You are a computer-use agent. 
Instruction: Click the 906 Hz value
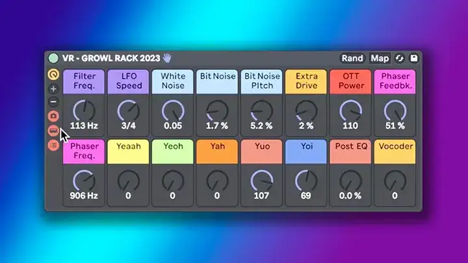84,195
